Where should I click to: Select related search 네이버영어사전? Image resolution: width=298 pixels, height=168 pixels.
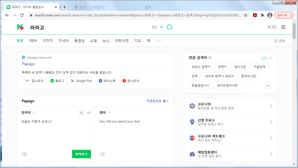point(227,85)
